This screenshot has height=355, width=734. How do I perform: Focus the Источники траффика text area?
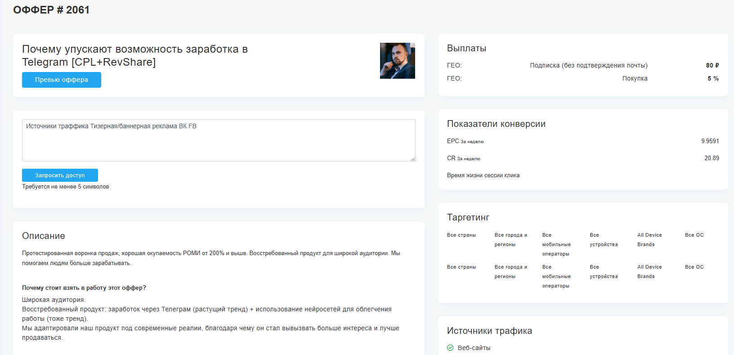pos(219,140)
